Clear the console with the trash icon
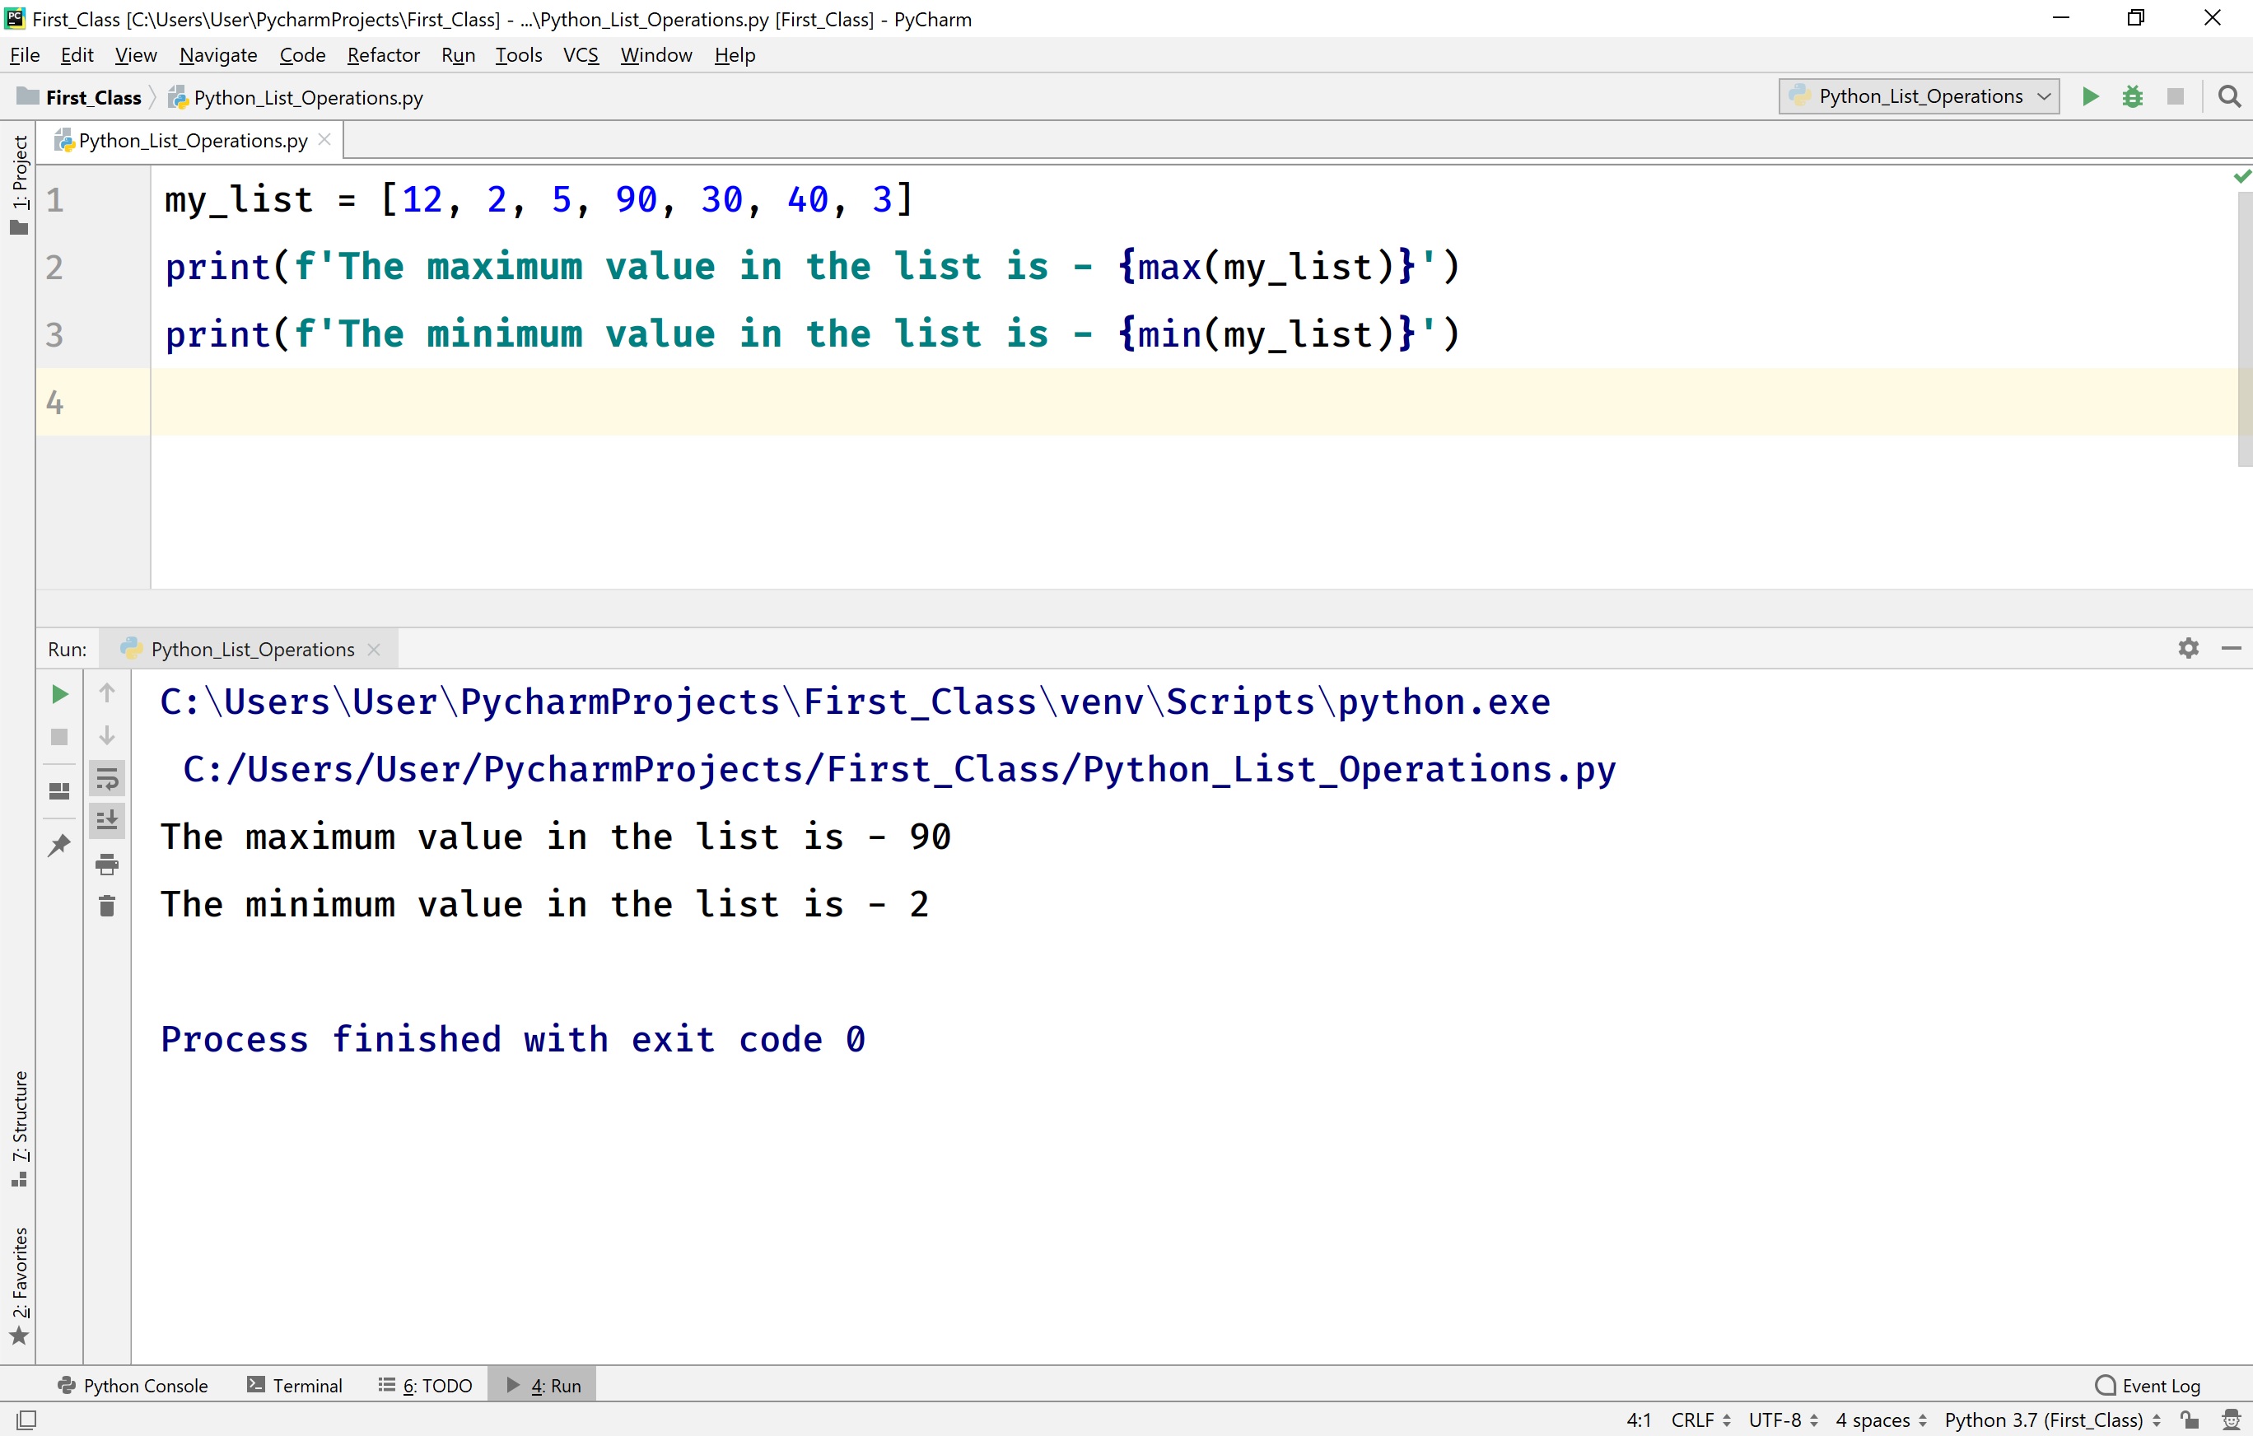The height and width of the screenshot is (1436, 2253). tap(108, 905)
